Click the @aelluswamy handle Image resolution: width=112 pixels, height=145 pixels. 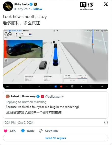(54, 97)
